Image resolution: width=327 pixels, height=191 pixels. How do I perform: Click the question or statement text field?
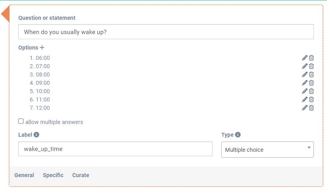(166, 32)
